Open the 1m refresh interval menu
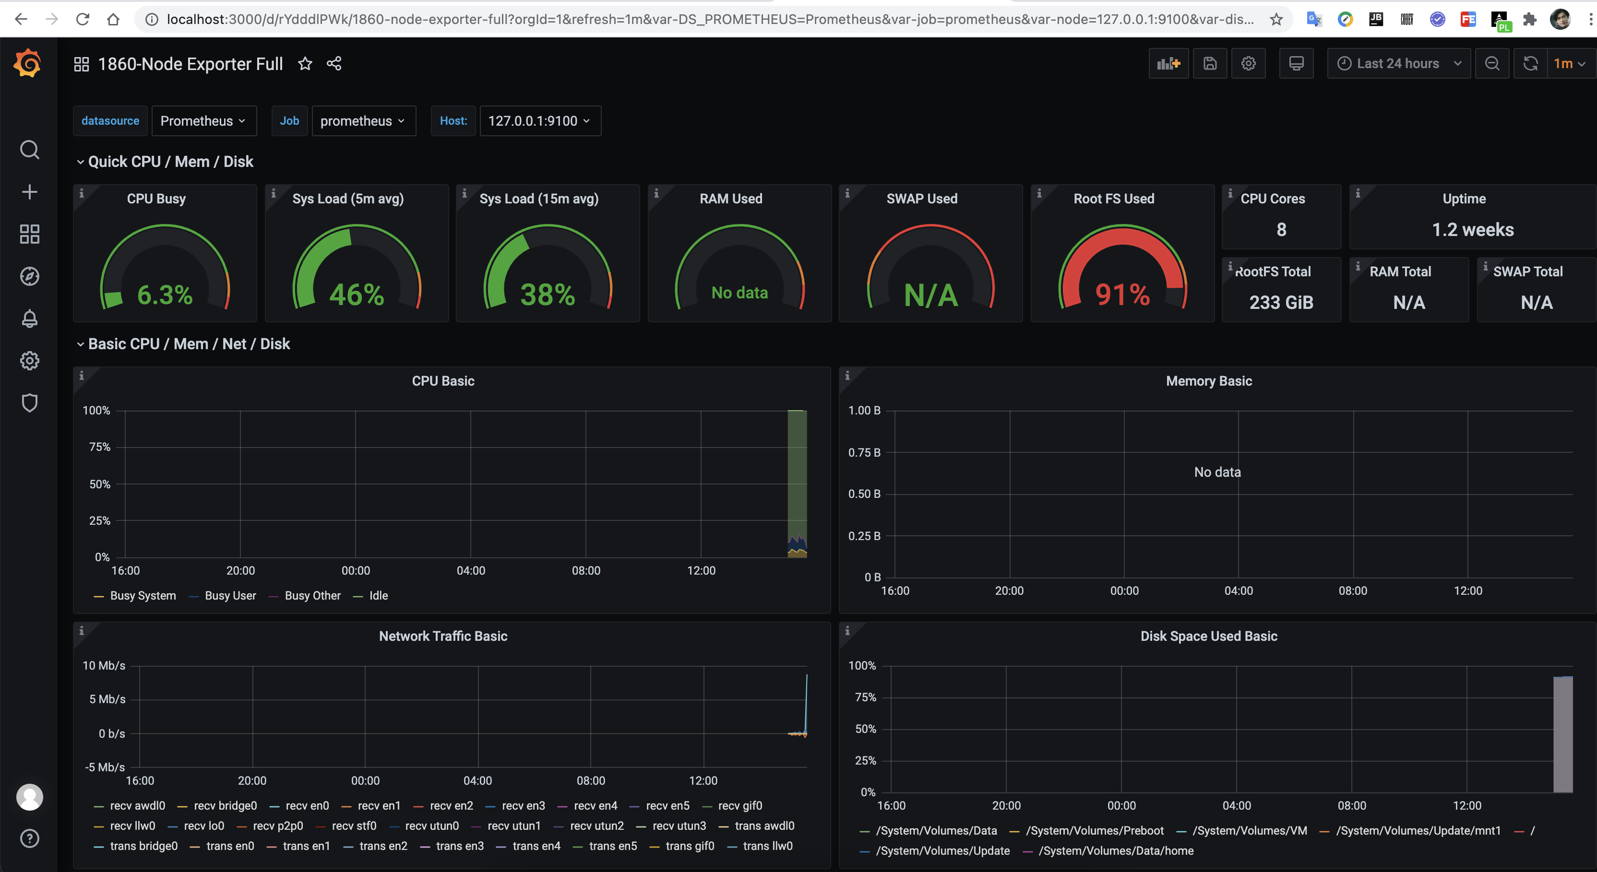The height and width of the screenshot is (872, 1597). [x=1569, y=64]
